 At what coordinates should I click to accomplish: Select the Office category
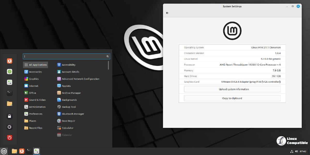click(x=30, y=93)
